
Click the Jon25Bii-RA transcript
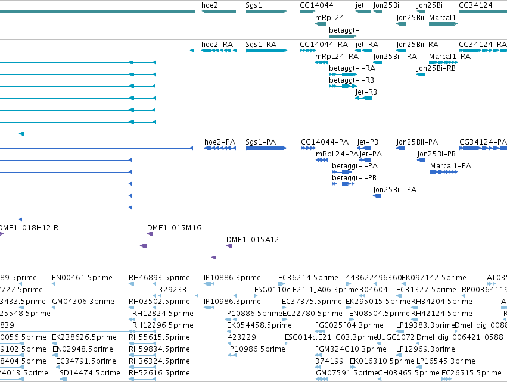click(401, 51)
